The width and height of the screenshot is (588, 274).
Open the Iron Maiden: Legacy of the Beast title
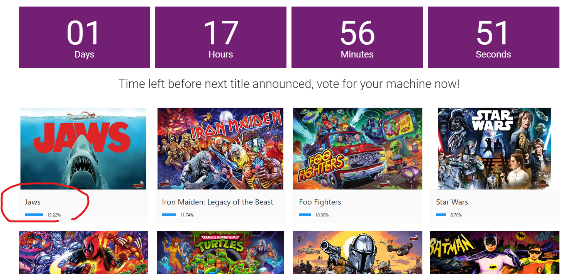(217, 202)
